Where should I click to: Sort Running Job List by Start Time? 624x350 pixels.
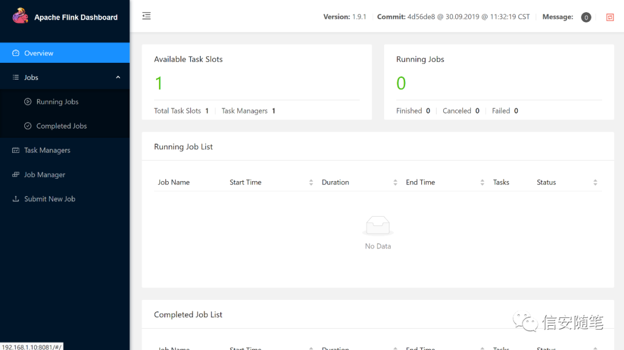tap(311, 182)
